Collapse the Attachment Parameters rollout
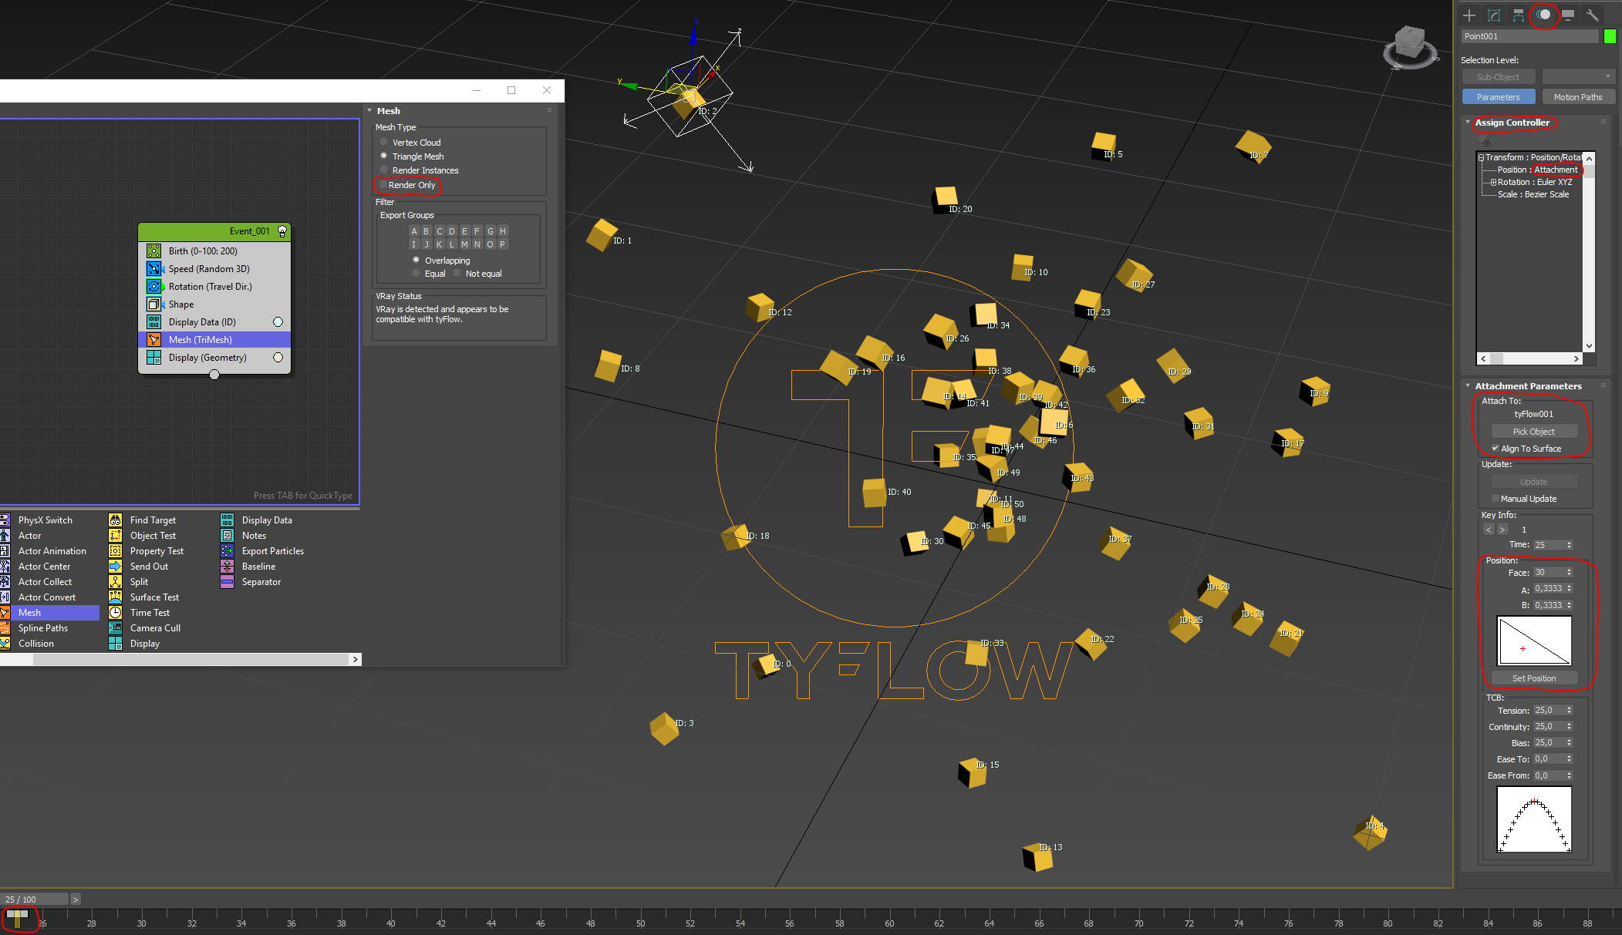1622x935 pixels. click(x=1468, y=386)
